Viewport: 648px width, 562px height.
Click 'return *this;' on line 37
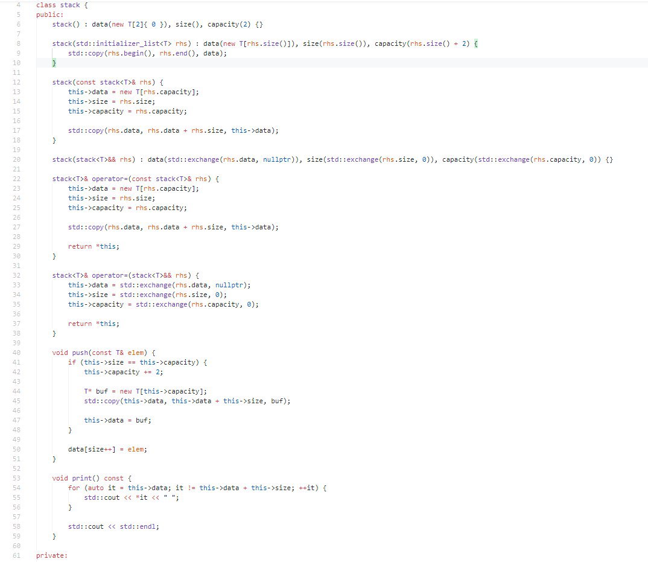coord(94,324)
